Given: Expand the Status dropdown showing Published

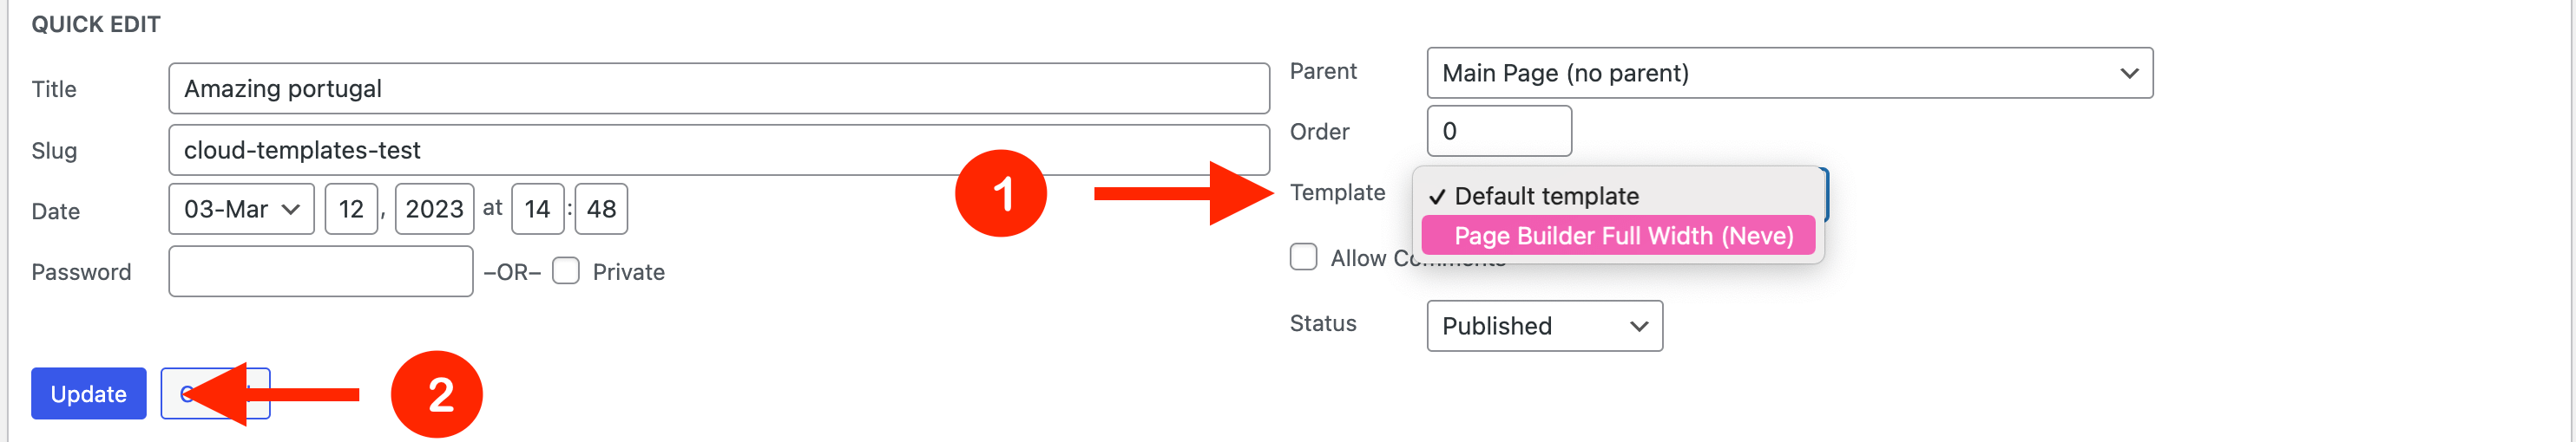Looking at the screenshot, I should coord(1543,326).
